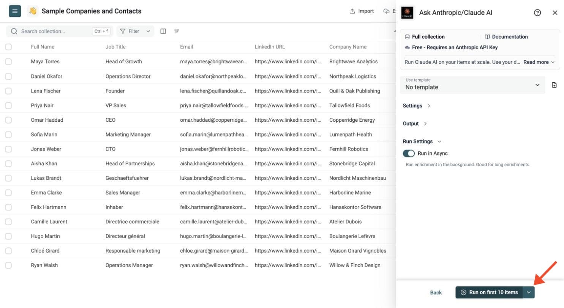Image resolution: width=564 pixels, height=308 pixels.
Task: Click the Claude logo in panel header
Action: [407, 13]
